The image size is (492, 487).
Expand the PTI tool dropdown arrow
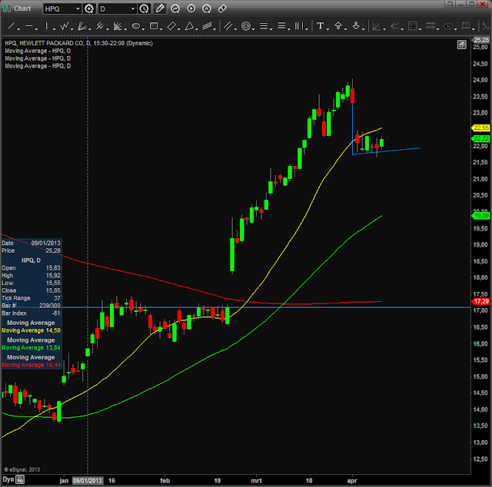(x=474, y=29)
